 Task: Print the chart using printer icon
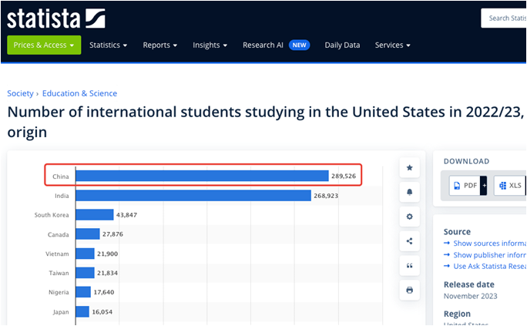coord(409,290)
